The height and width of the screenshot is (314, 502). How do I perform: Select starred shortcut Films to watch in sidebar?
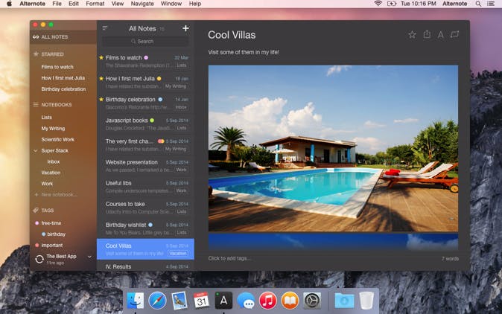point(57,67)
